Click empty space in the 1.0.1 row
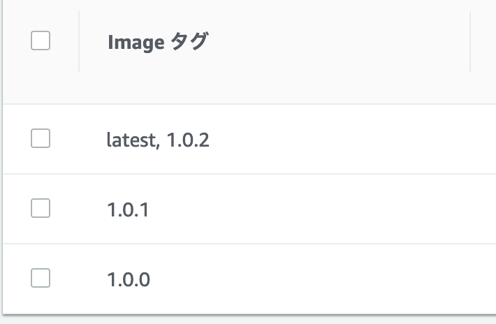Viewport: 496px width, 324px height. [314, 209]
